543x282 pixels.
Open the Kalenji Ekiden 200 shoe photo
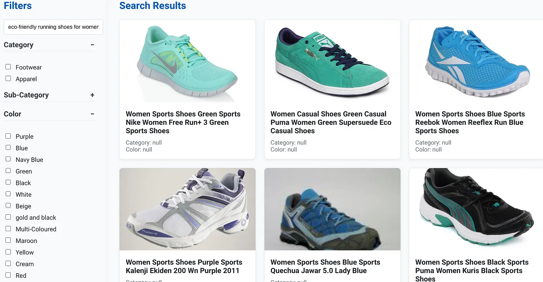click(187, 209)
